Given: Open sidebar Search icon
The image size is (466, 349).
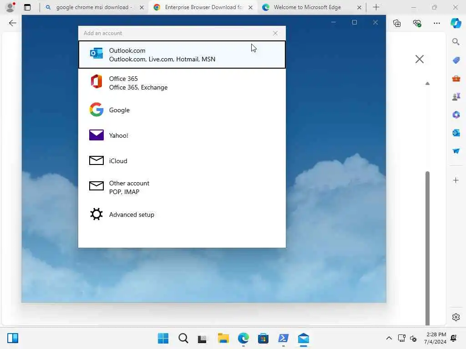Looking at the screenshot, I should click(456, 41).
